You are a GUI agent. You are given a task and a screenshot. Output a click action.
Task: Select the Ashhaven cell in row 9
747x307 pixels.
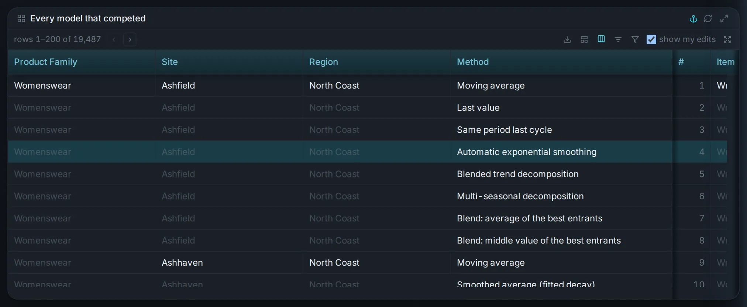tap(229, 262)
